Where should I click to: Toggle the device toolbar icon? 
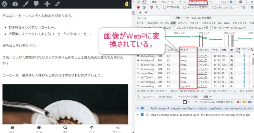click(144, 2)
